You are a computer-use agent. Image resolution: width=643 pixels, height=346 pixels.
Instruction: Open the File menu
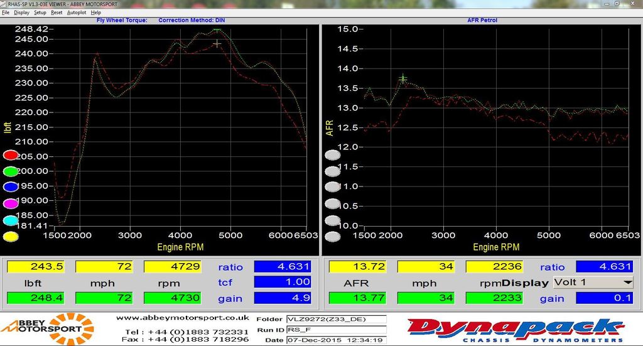click(6, 13)
